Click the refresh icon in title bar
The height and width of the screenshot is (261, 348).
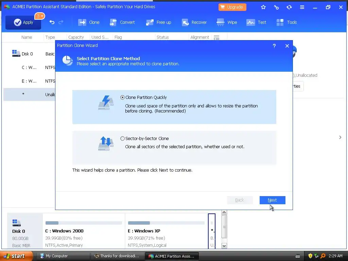[x=289, y=7]
